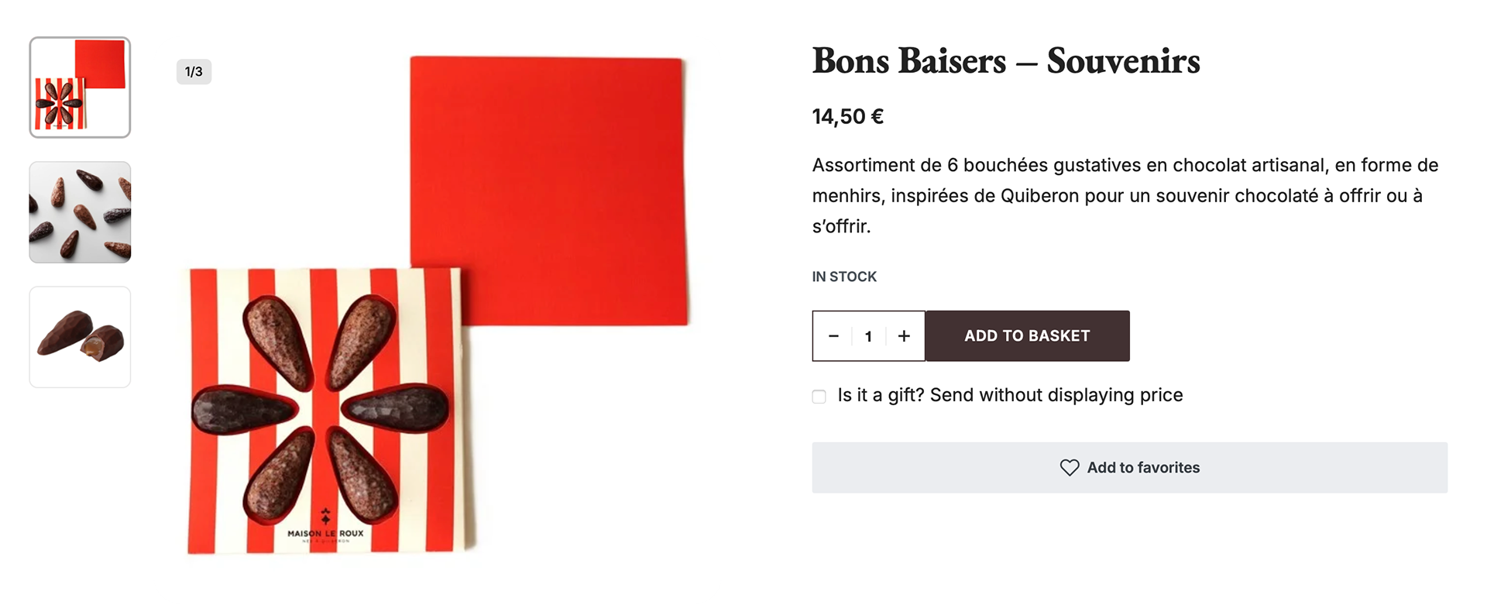Viewport: 1487px width, 605px height.
Task: Decrease quantity with the minus button
Action: pyautogui.click(x=833, y=336)
